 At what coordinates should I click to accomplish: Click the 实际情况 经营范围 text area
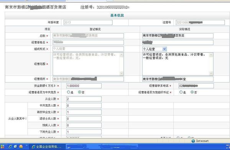176,64
